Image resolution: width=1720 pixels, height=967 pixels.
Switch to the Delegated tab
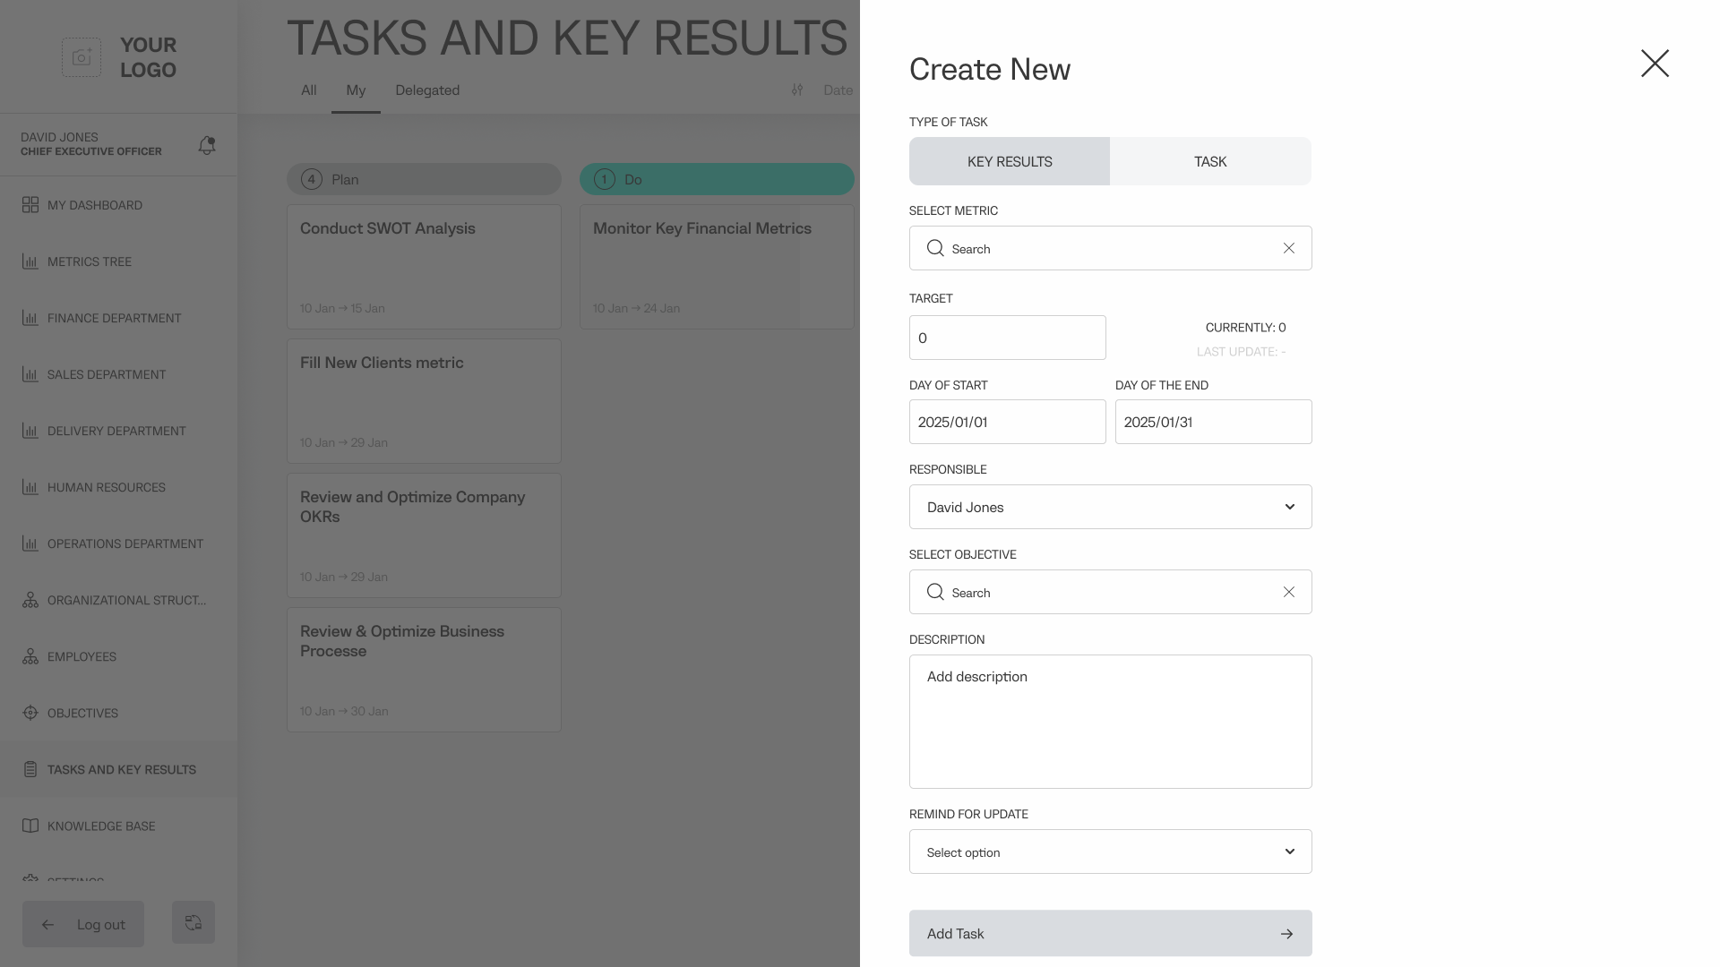click(427, 90)
